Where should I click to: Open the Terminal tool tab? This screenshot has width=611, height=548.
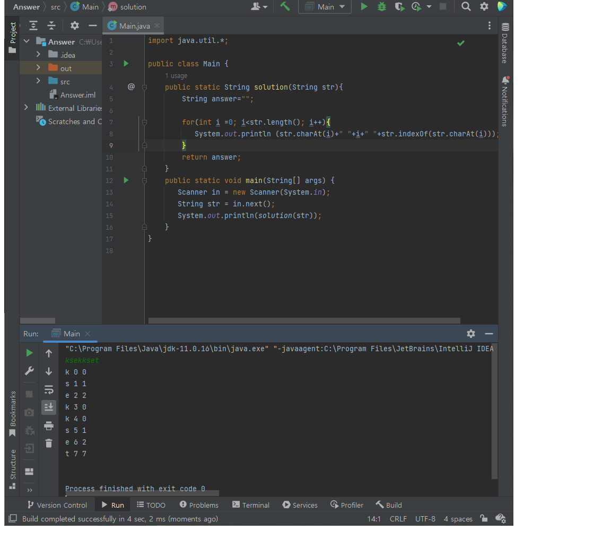250,504
